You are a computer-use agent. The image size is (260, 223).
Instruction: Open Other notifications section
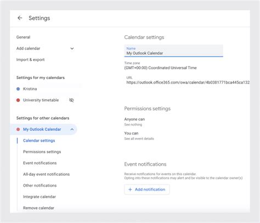point(39,186)
